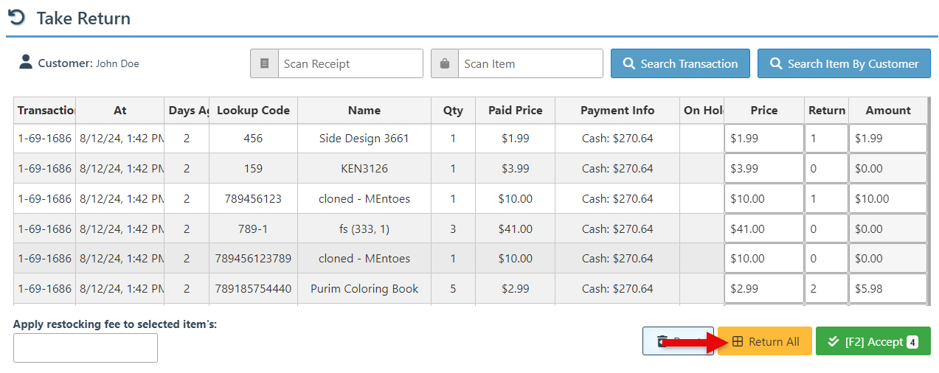This screenshot has width=939, height=373.
Task: Click the bag icon beside Scan Item
Action: pos(445,63)
